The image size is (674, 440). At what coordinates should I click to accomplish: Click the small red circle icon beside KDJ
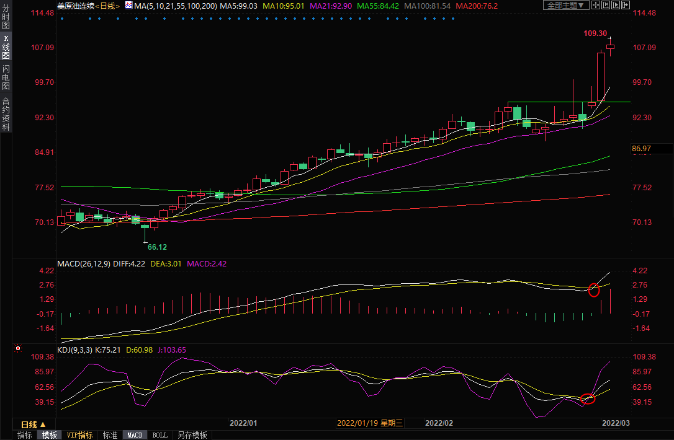[17, 349]
